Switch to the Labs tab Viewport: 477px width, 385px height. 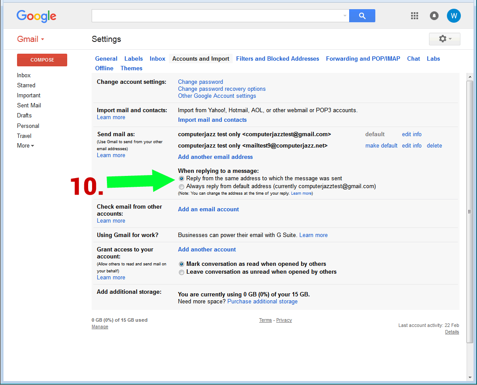[x=433, y=59]
